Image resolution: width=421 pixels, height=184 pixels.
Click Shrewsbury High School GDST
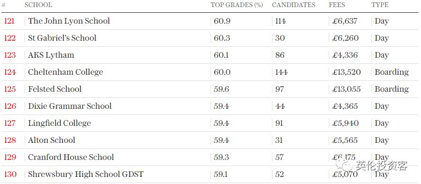click(x=86, y=174)
